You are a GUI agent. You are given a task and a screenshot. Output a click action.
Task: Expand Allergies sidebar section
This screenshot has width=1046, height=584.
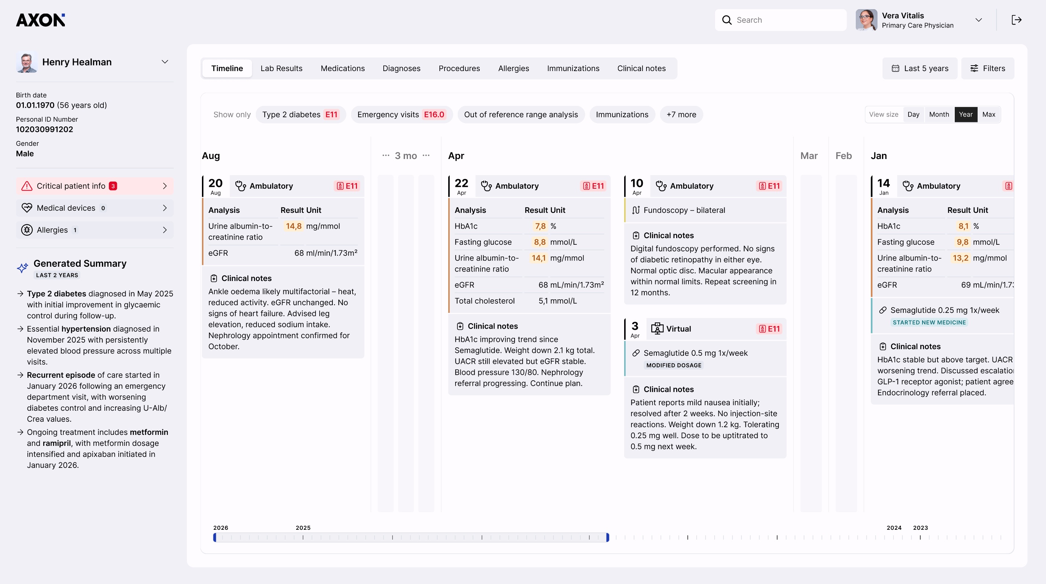(95, 230)
